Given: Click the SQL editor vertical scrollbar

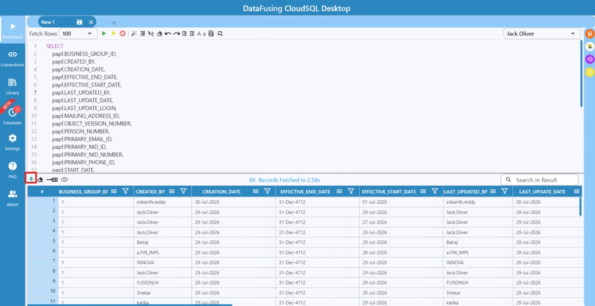Looking at the screenshot, I should point(582,74).
